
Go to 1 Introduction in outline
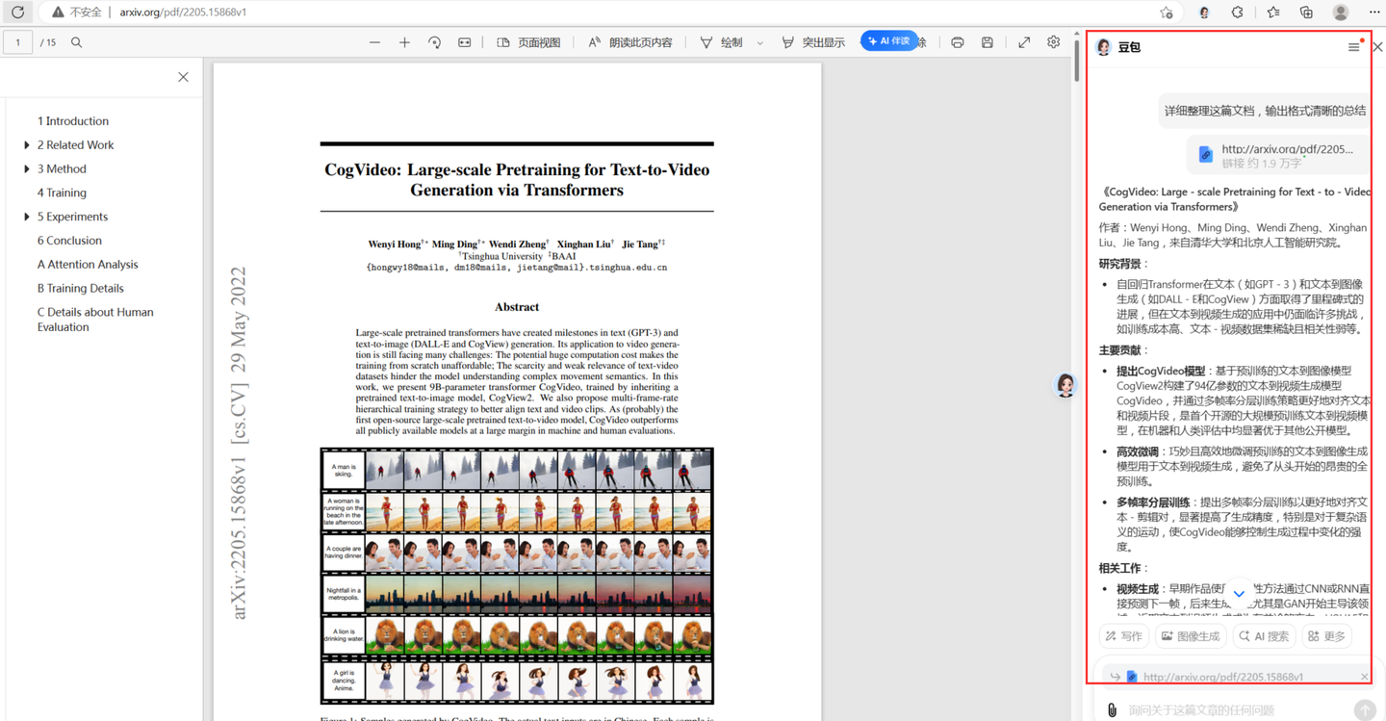click(73, 121)
